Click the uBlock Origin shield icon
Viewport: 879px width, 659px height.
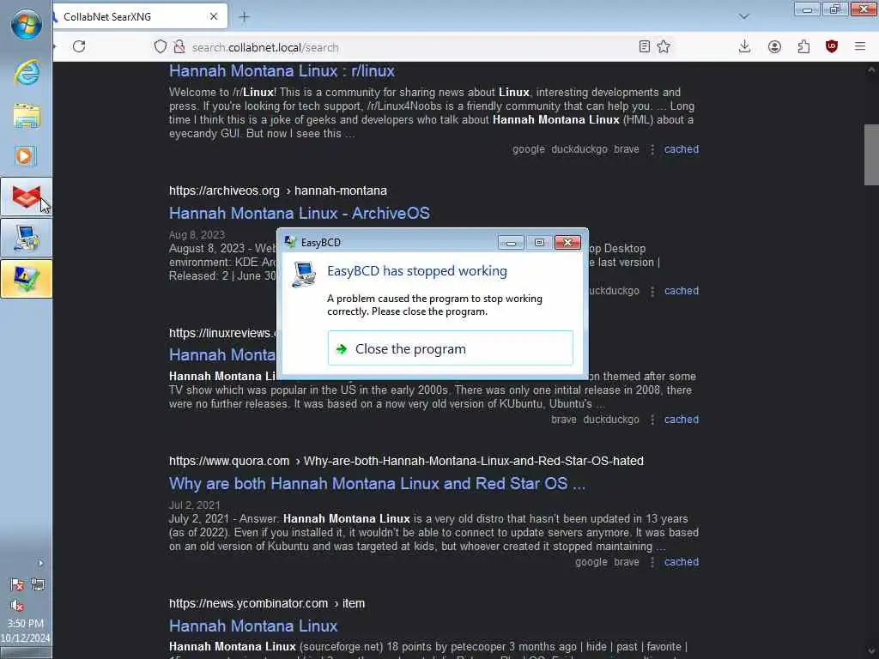point(832,46)
